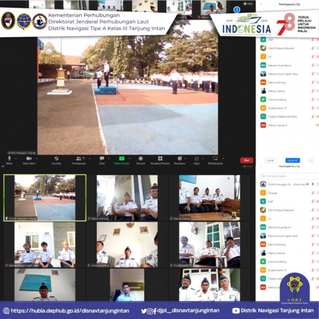Toggle muted mic for Cilacap participant
The height and width of the screenshot is (319, 319).
coord(313,193)
